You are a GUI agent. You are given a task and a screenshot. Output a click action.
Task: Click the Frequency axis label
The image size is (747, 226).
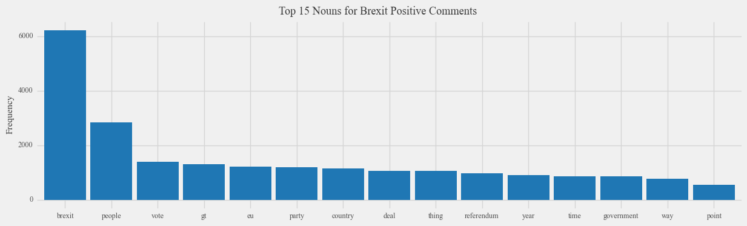pos(10,115)
